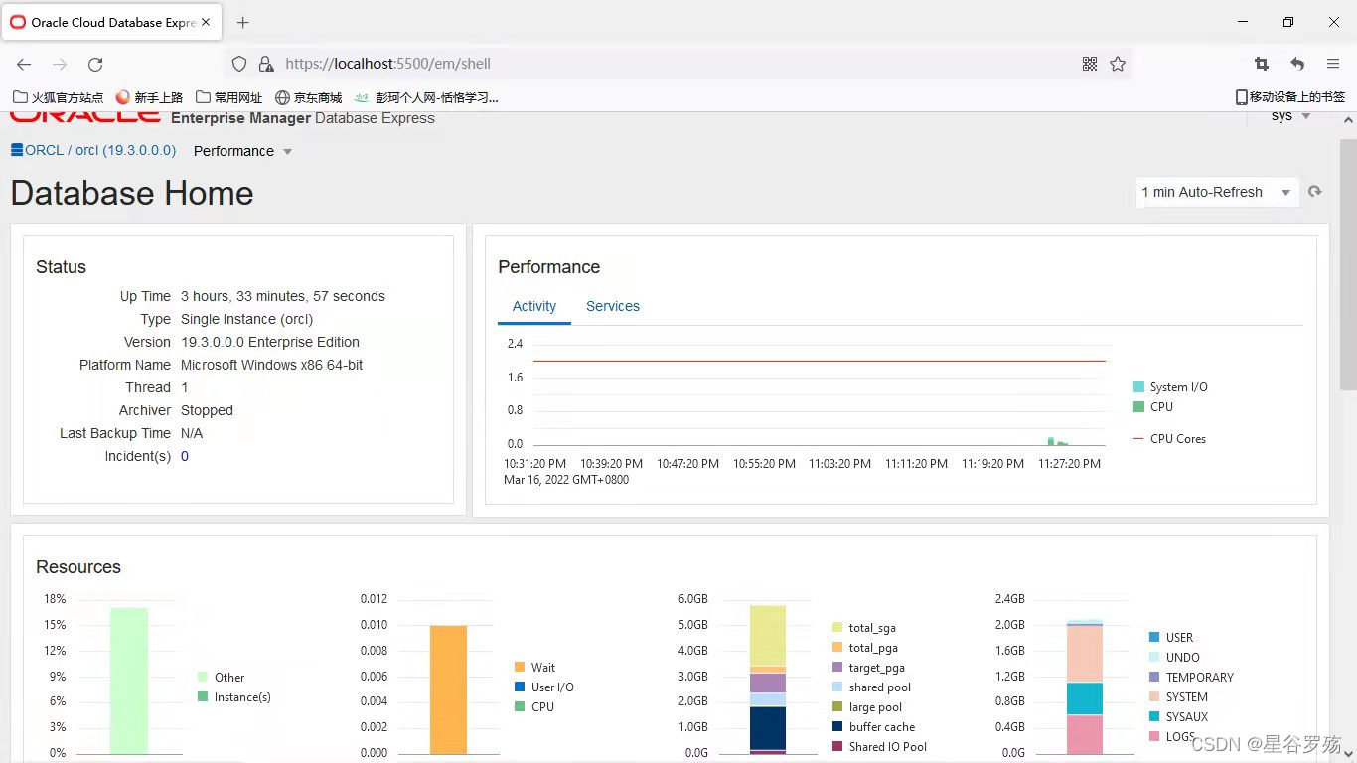The height and width of the screenshot is (763, 1357).
Task: Click the Platform Name Microsoft Windows x86 64-bit
Action: click(271, 365)
